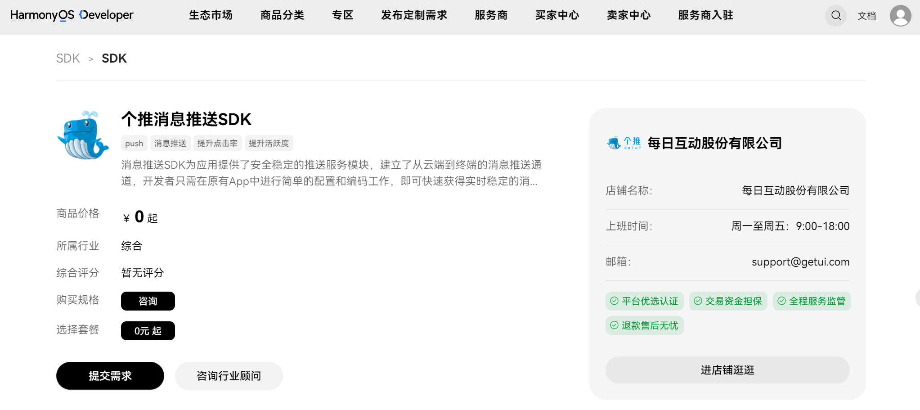Viewport: 920px width, 410px height.
Task: Click 进店铺逛逛 button
Action: [x=727, y=370]
